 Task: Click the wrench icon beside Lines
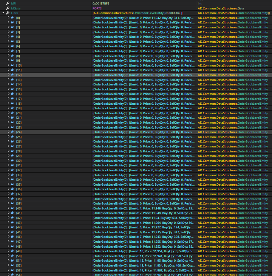8,13
